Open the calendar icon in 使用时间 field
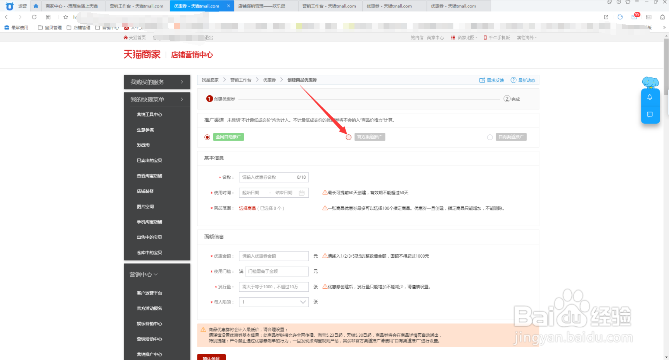669x360 pixels. click(x=302, y=193)
